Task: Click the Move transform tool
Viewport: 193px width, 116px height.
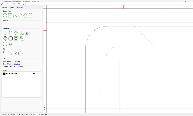Action: (5, 33)
